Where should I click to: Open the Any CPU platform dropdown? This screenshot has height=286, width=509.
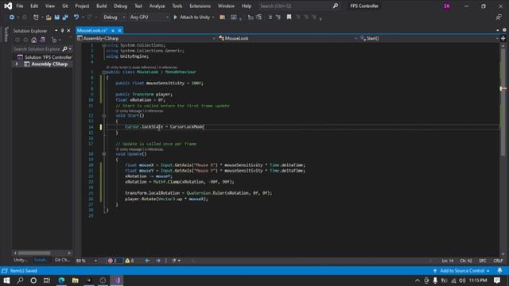[149, 17]
